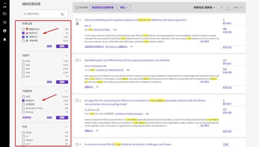The image size is (259, 147).
Task: Click 全部查看 link for document types
Action: click(27, 118)
